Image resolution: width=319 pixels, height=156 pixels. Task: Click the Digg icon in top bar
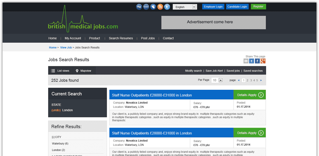tap(139, 7)
